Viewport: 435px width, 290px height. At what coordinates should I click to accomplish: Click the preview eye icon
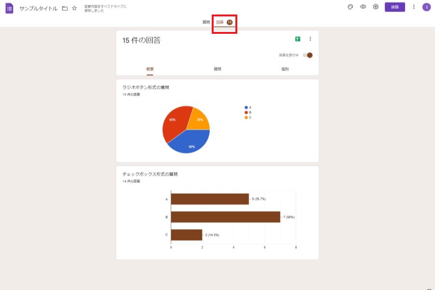point(363,7)
